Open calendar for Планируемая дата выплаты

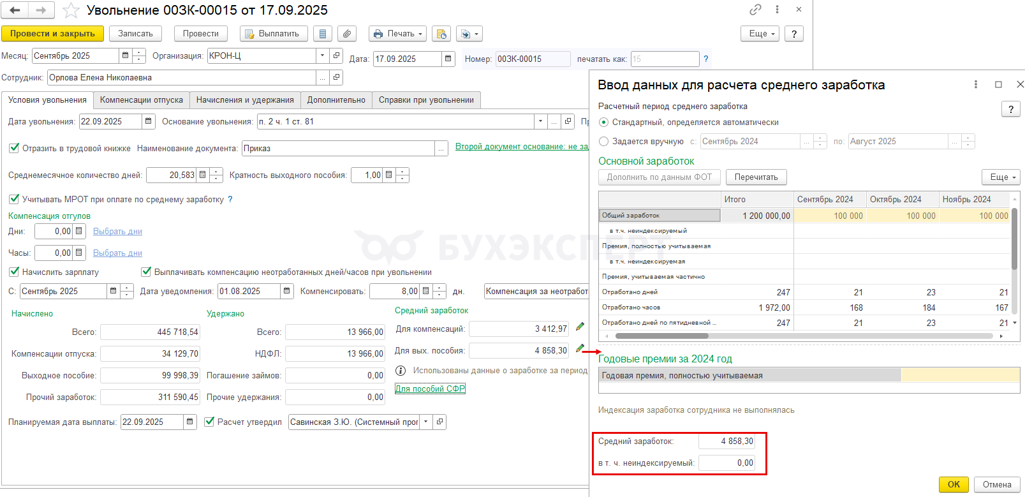click(x=190, y=422)
